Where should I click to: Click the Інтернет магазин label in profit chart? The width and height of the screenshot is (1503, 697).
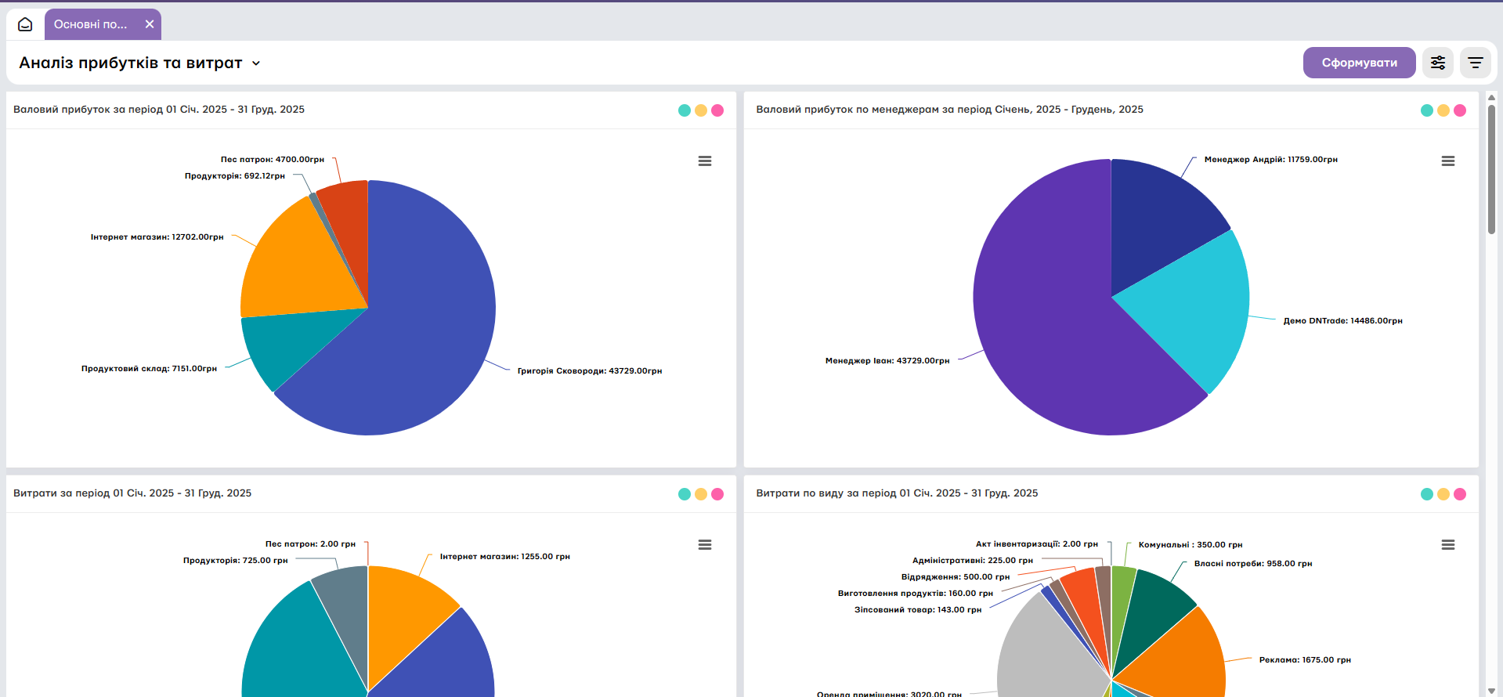tap(157, 237)
